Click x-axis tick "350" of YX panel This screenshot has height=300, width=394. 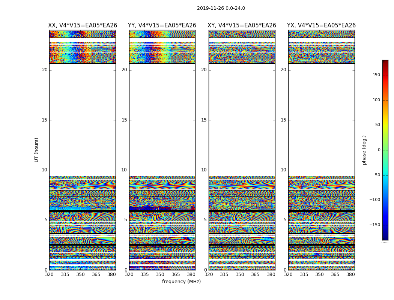tap(319, 274)
